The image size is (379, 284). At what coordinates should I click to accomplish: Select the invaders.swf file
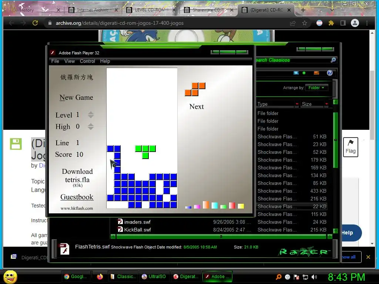[137, 222]
